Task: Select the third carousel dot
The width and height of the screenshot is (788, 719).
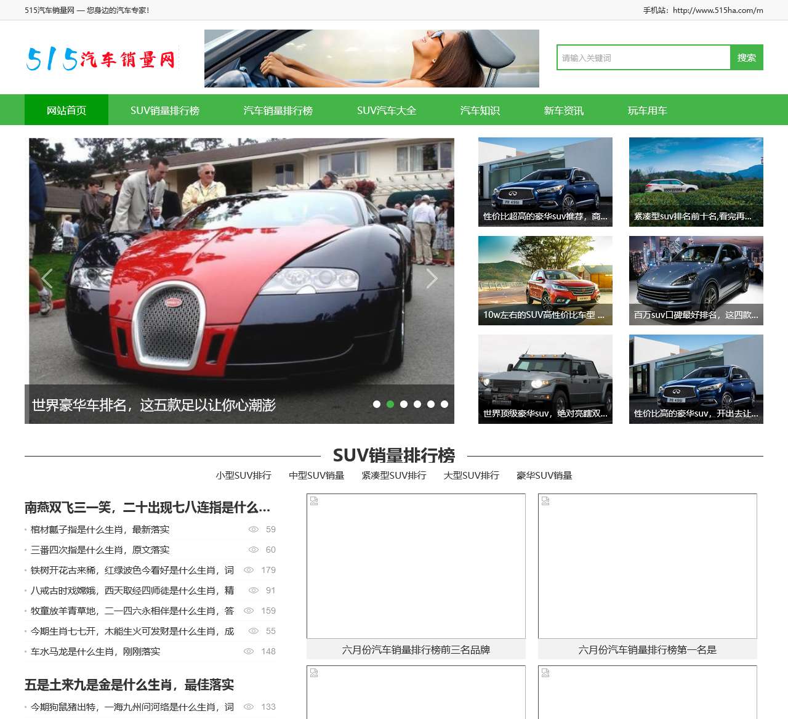Action: click(404, 404)
